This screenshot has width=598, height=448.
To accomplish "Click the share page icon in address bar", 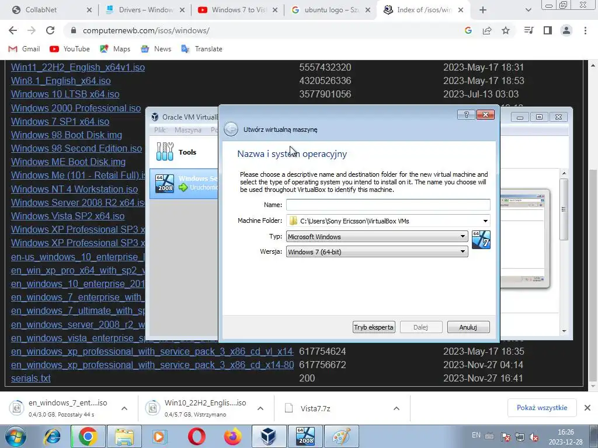I will point(487,30).
